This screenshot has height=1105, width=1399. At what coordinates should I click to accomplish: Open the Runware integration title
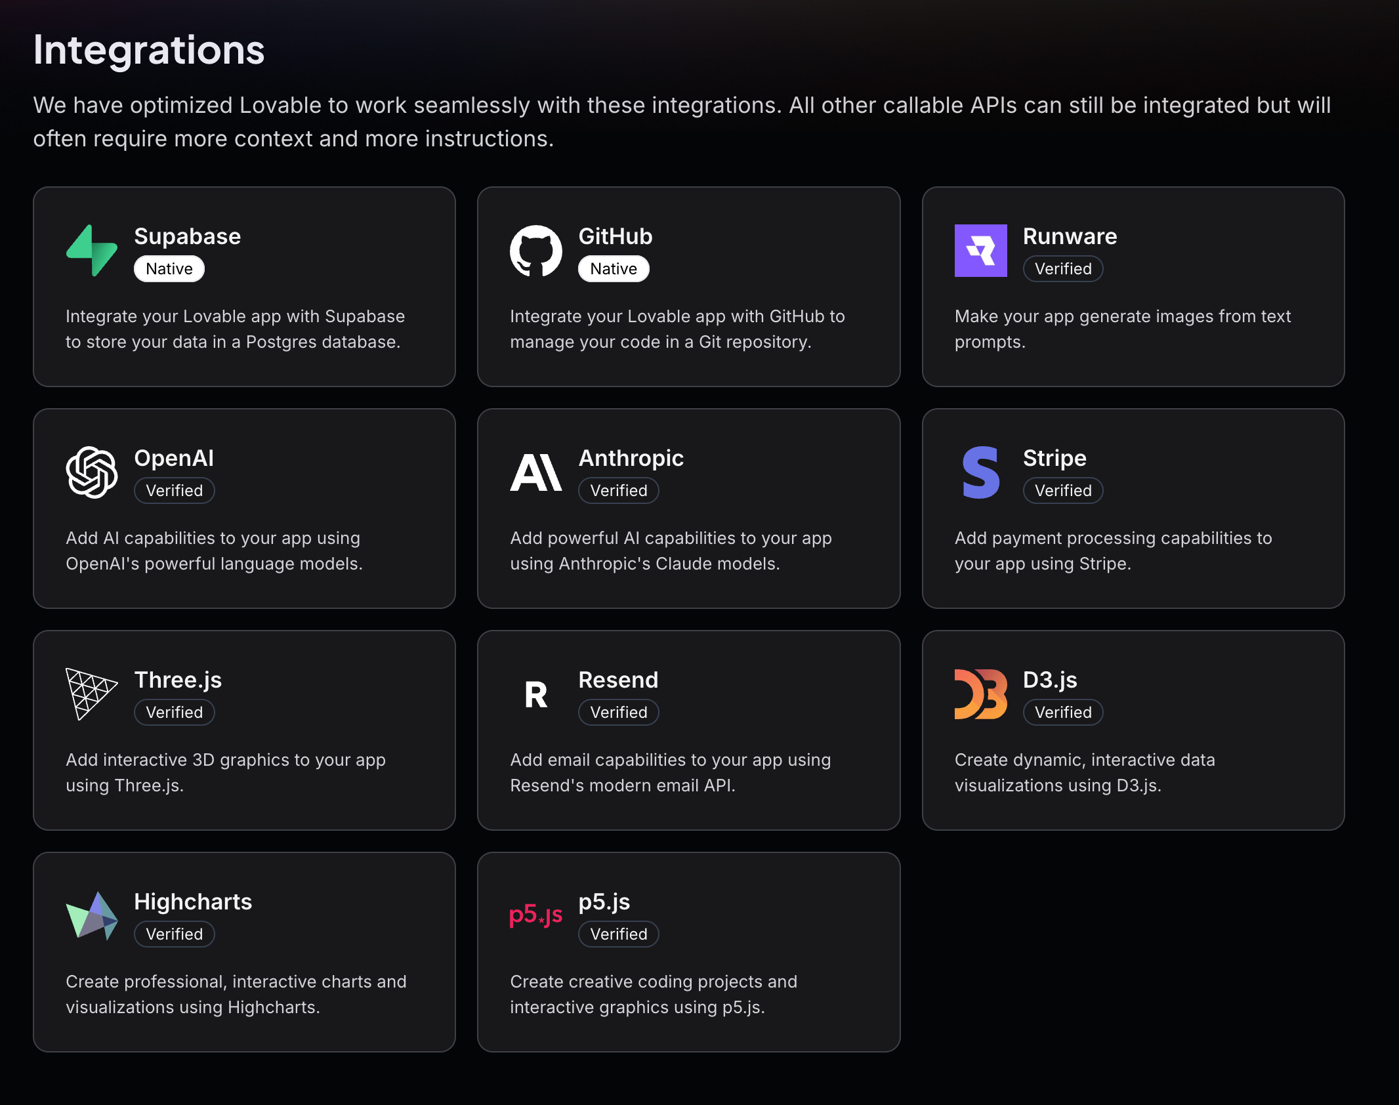(x=1070, y=236)
